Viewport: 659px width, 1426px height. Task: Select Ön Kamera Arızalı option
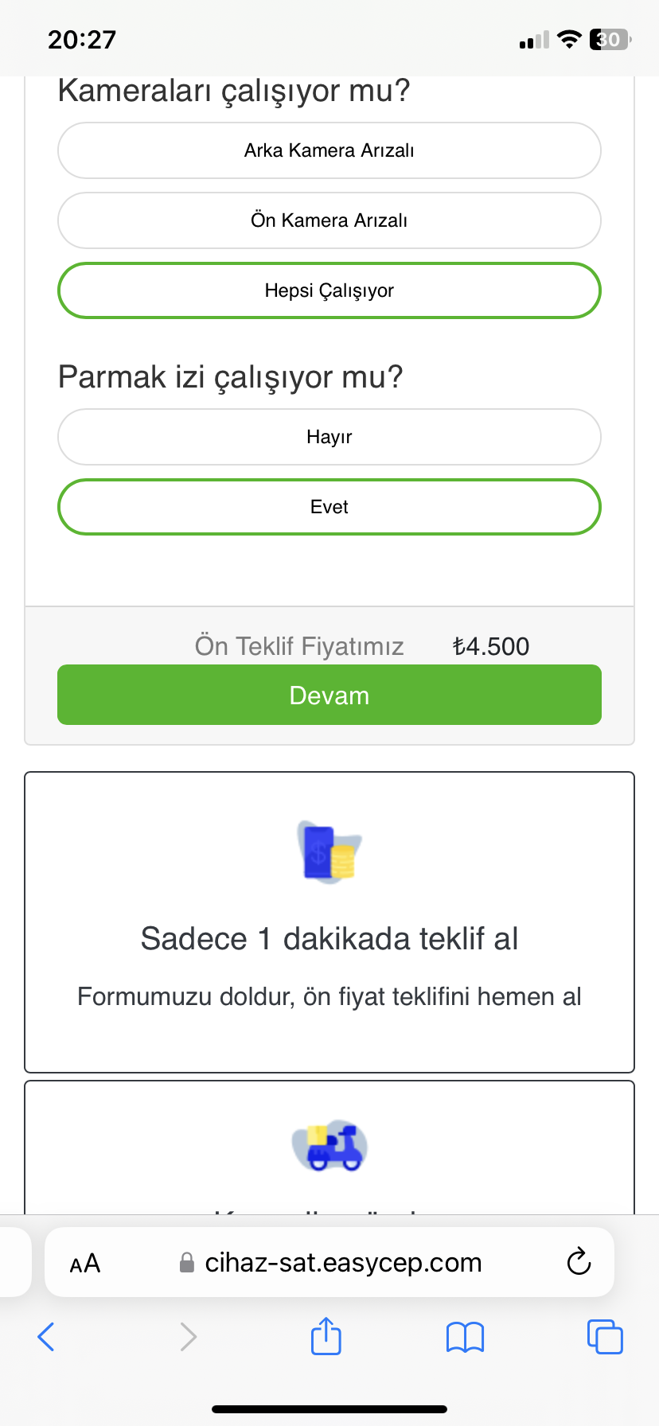pos(329,220)
